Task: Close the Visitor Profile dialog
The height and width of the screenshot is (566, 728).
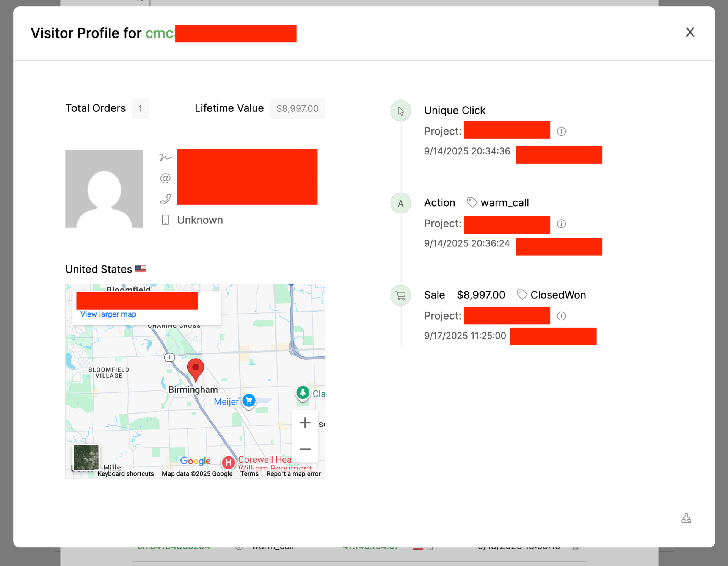Action: coord(690,32)
